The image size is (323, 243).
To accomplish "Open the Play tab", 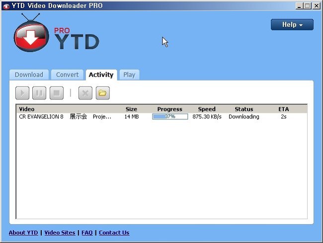I will point(129,75).
